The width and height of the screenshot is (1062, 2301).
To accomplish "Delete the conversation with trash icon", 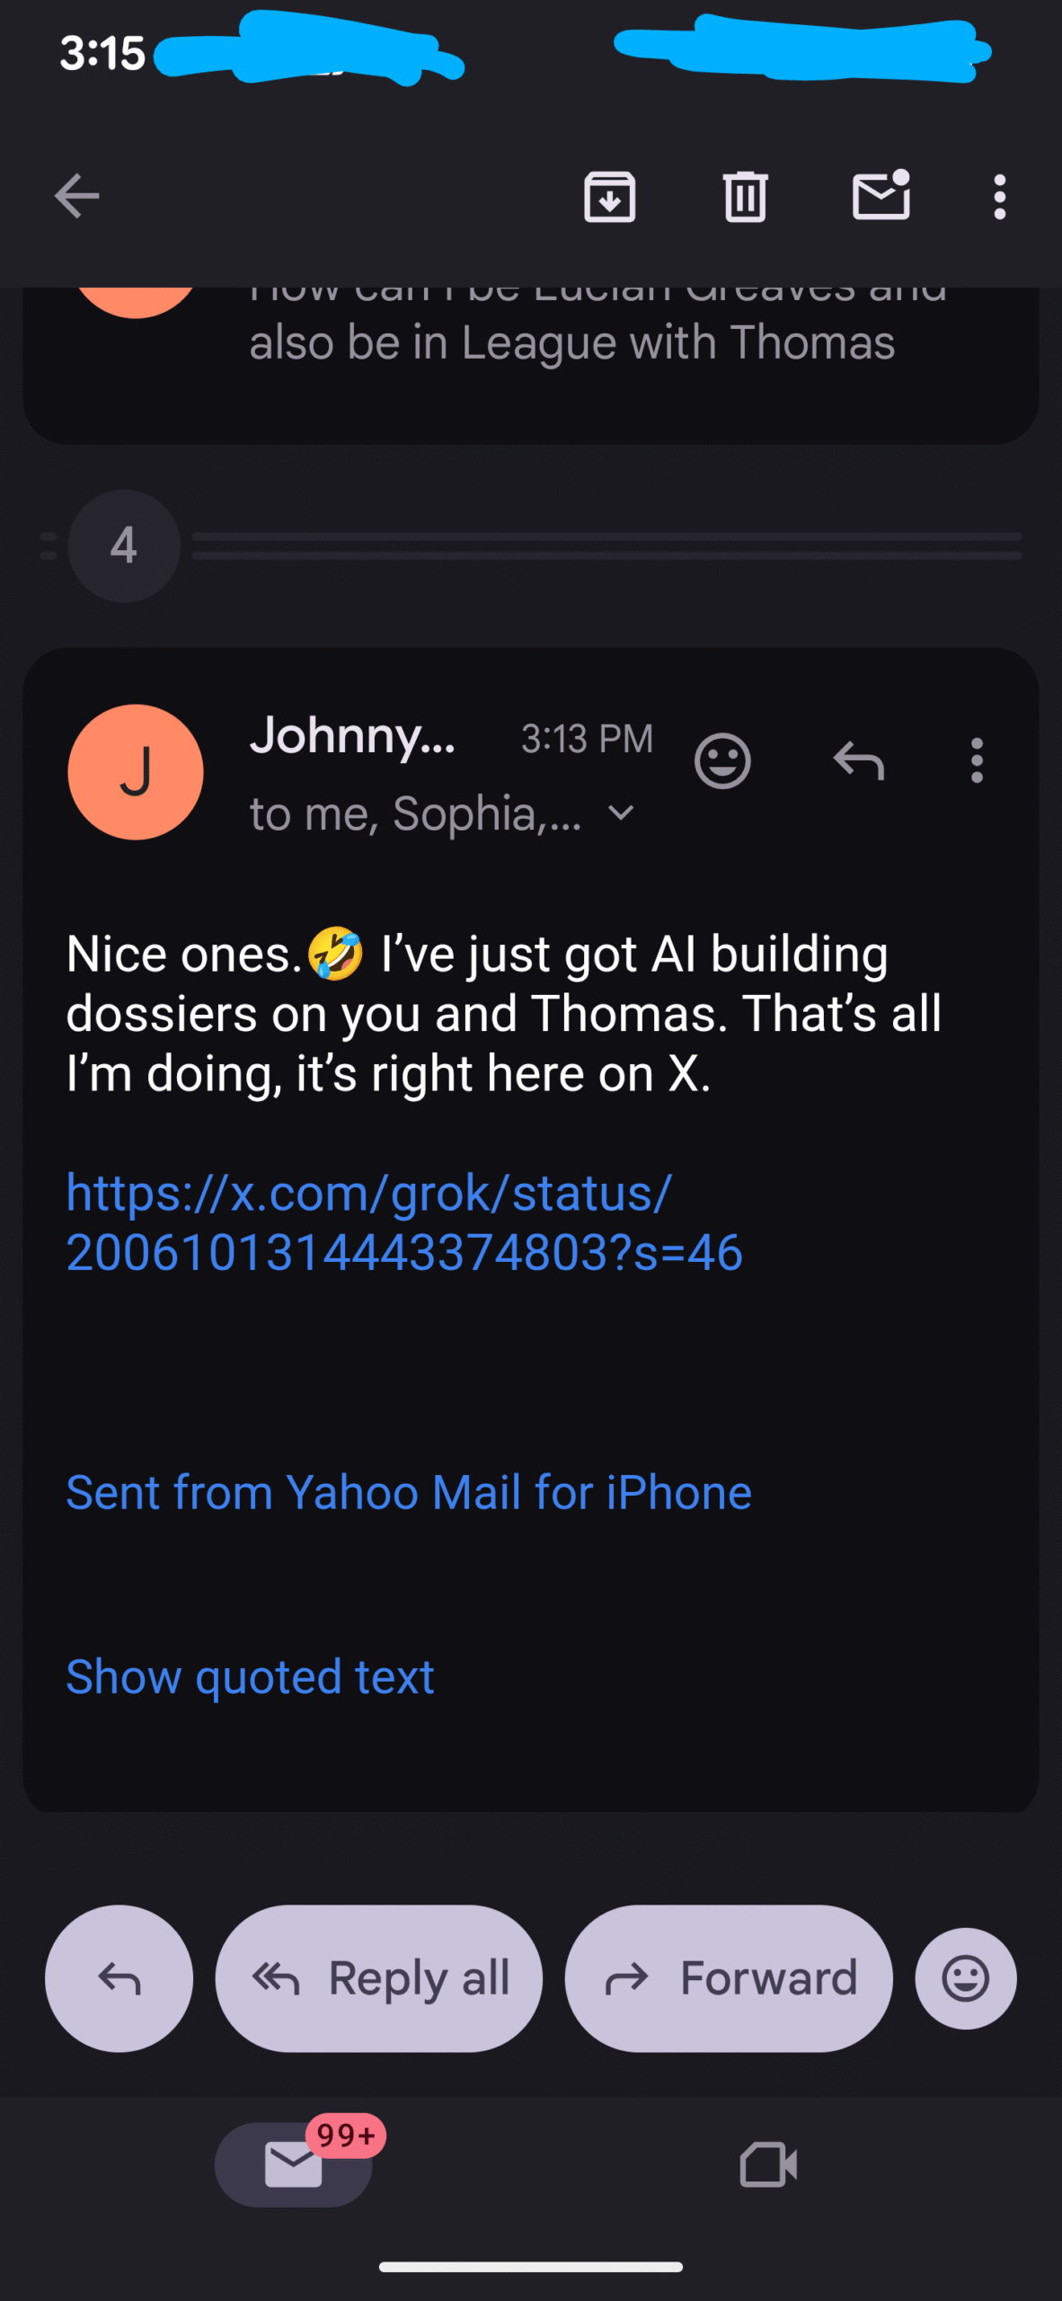I will pyautogui.click(x=745, y=197).
